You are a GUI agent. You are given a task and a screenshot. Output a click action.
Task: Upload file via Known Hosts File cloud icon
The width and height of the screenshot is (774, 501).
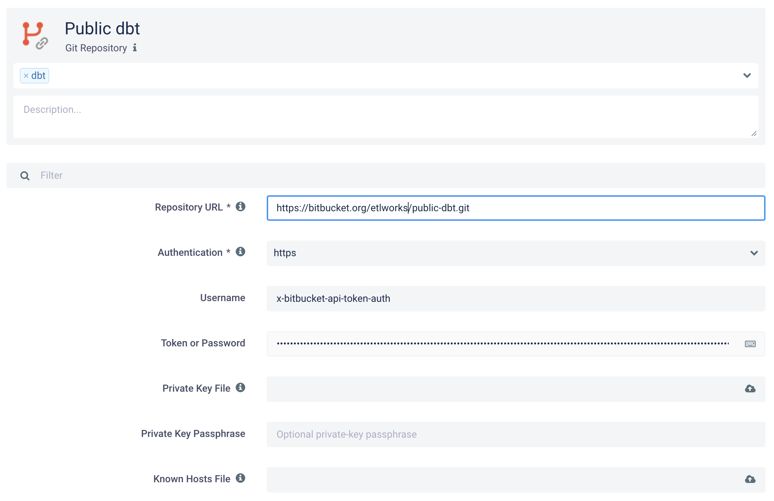(750, 479)
